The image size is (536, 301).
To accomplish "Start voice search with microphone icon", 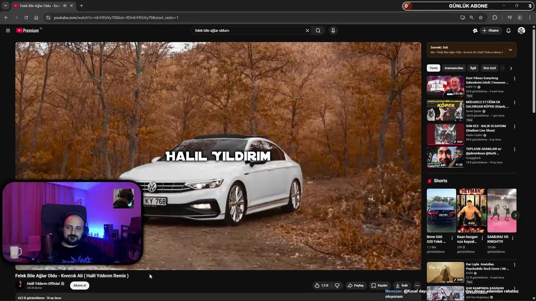I will [333, 31].
